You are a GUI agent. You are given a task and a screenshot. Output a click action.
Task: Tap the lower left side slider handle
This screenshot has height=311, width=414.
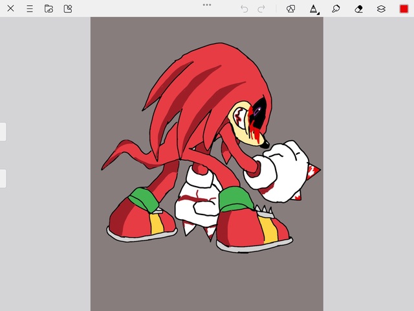pyautogui.click(x=3, y=178)
